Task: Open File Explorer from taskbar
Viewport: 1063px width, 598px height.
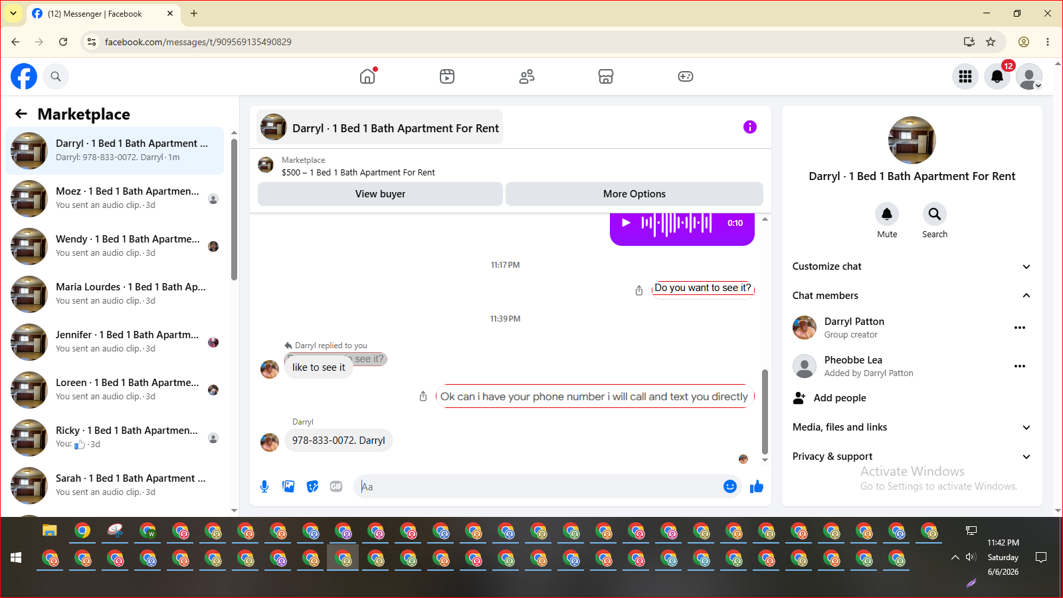Action: point(50,530)
